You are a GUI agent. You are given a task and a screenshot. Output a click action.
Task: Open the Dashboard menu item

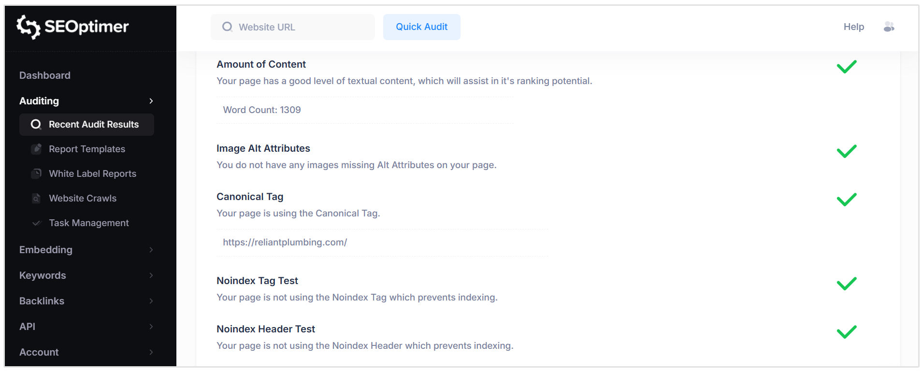coord(44,75)
